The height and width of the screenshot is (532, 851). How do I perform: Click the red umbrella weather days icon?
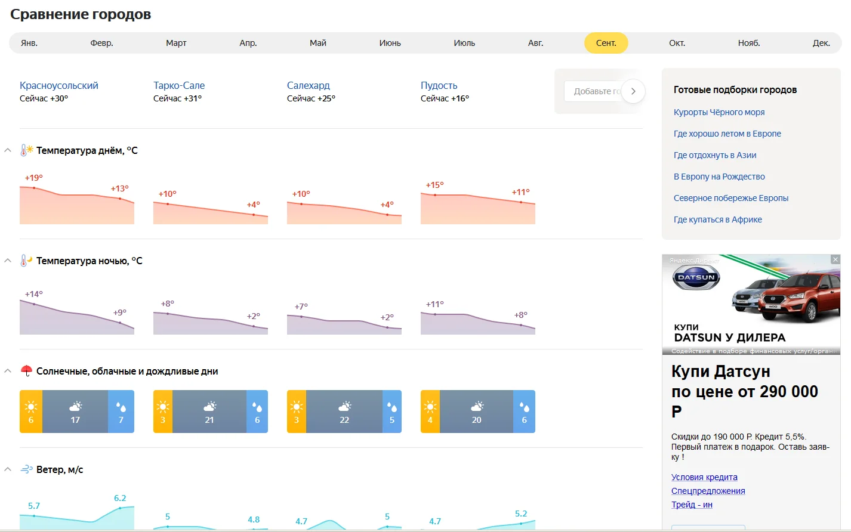click(x=26, y=371)
